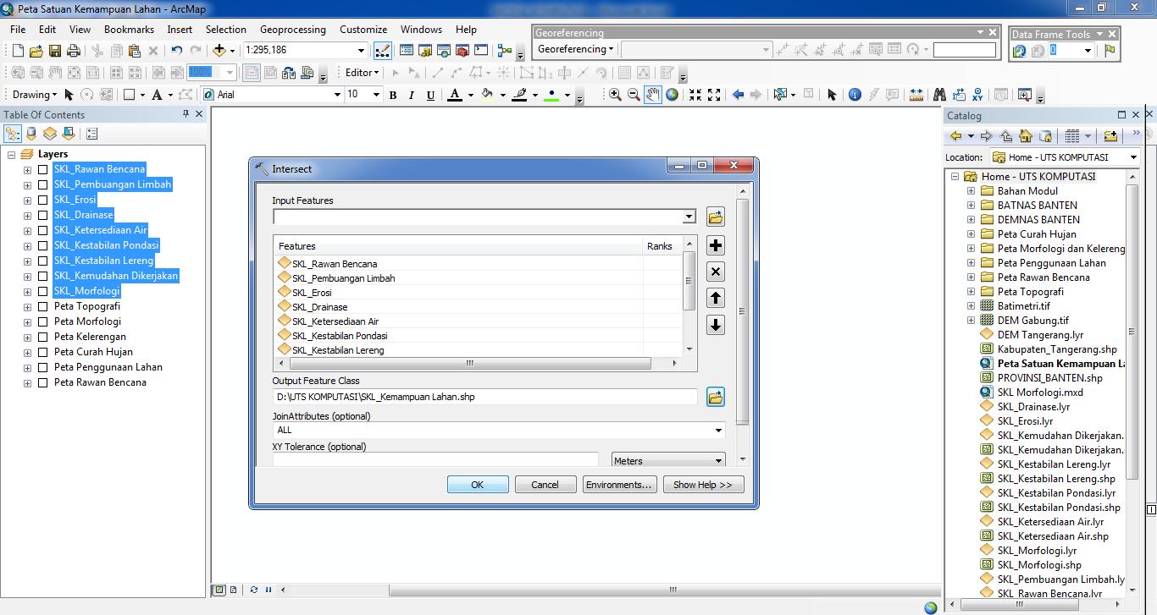Toggle visibility of SKL_Pembuangan Limbah layer

pyautogui.click(x=42, y=184)
